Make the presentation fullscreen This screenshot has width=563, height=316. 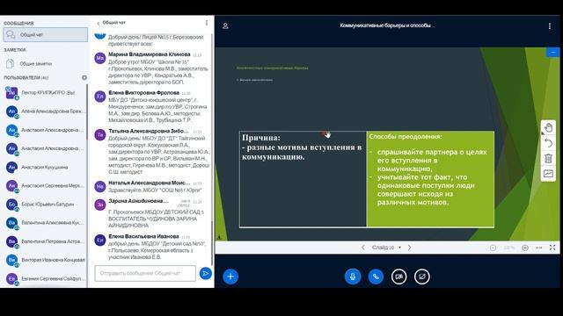pos(552,248)
